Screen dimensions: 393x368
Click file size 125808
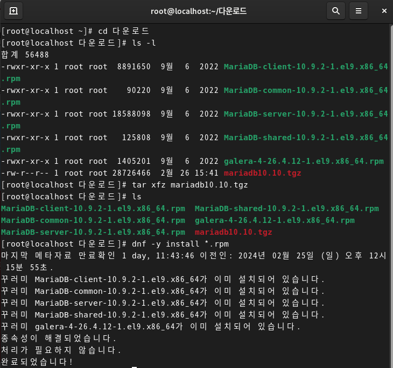pyautogui.click(x=136, y=138)
